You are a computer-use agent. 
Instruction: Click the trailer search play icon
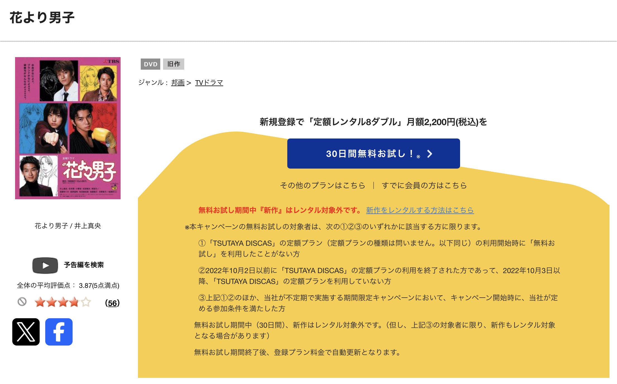[45, 265]
